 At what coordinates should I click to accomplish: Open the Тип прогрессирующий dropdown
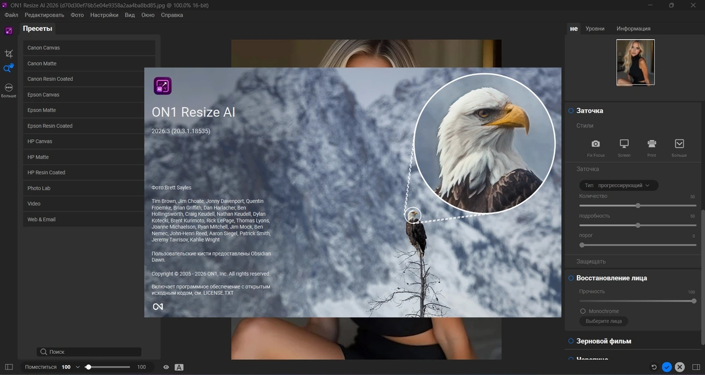point(619,185)
